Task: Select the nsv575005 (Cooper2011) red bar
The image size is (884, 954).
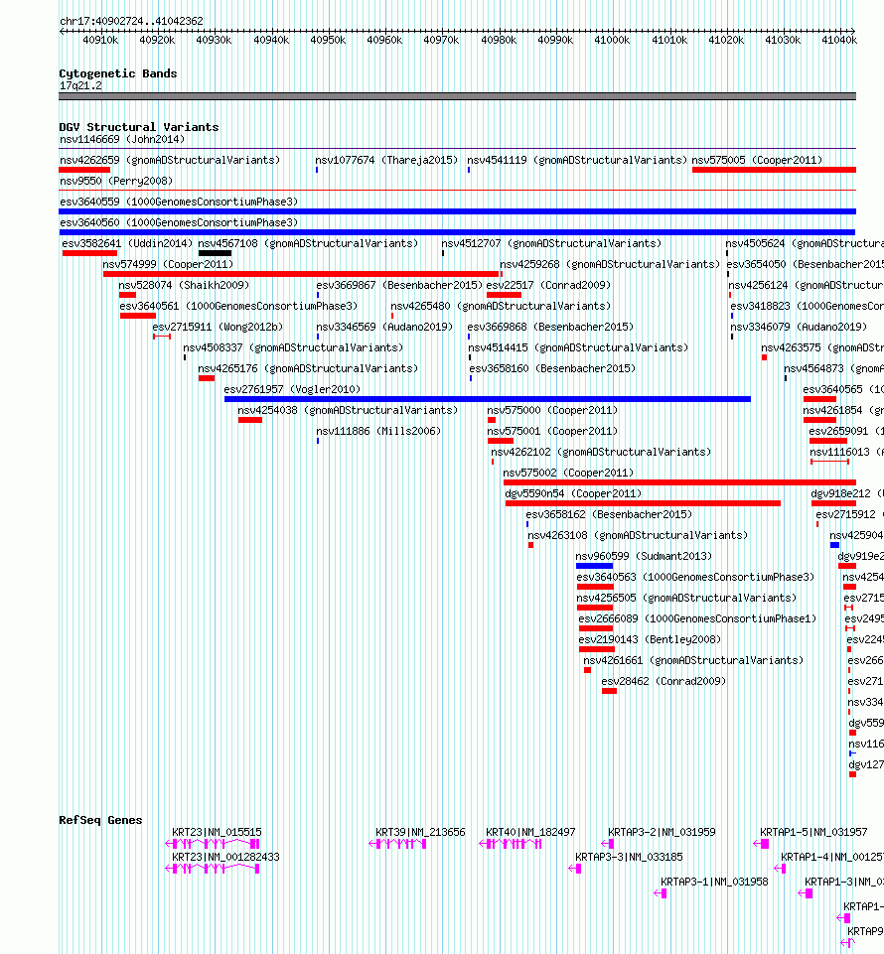Action: [774, 170]
